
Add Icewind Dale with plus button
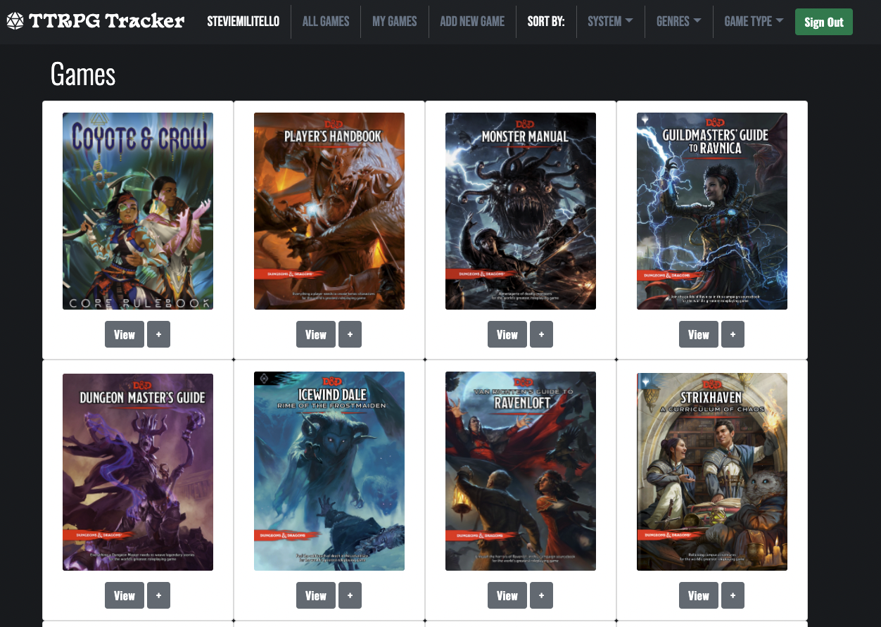(x=350, y=595)
